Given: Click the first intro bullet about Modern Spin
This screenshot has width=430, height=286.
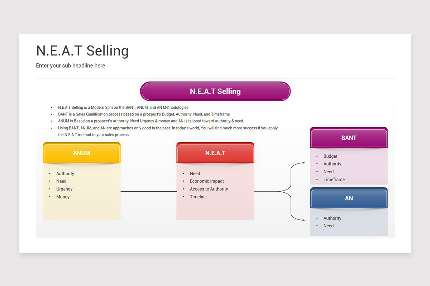Looking at the screenshot, I should 124,107.
